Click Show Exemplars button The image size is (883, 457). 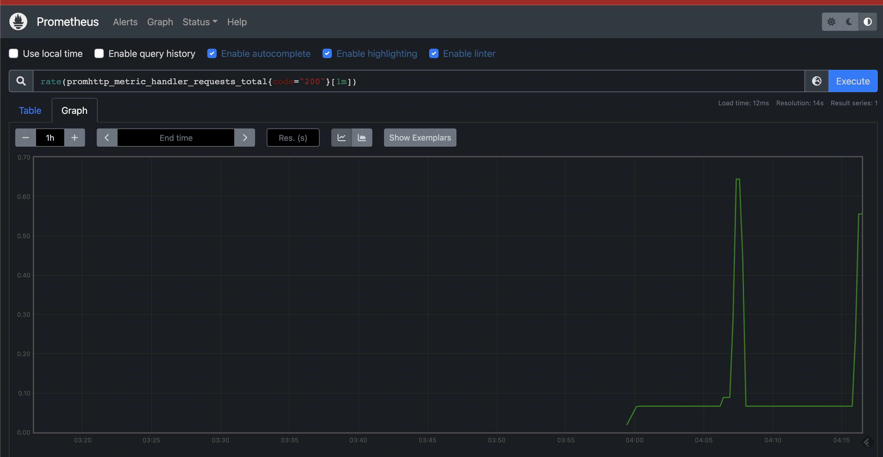click(420, 138)
